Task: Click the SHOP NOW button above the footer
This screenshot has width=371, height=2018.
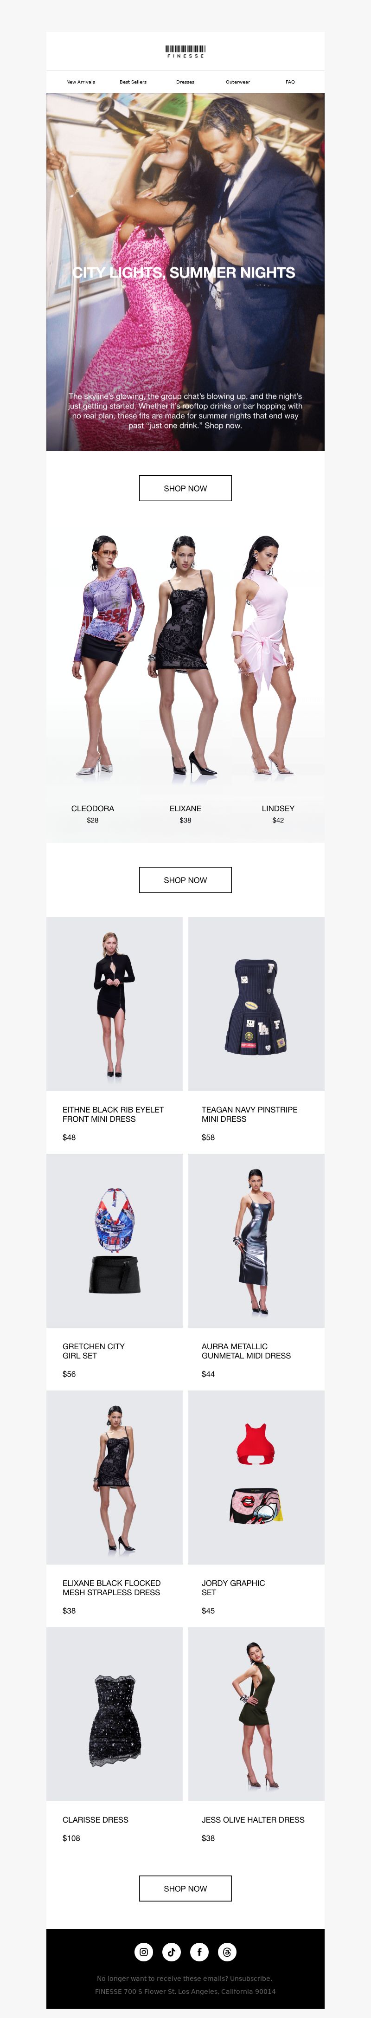Action: pos(185,1888)
